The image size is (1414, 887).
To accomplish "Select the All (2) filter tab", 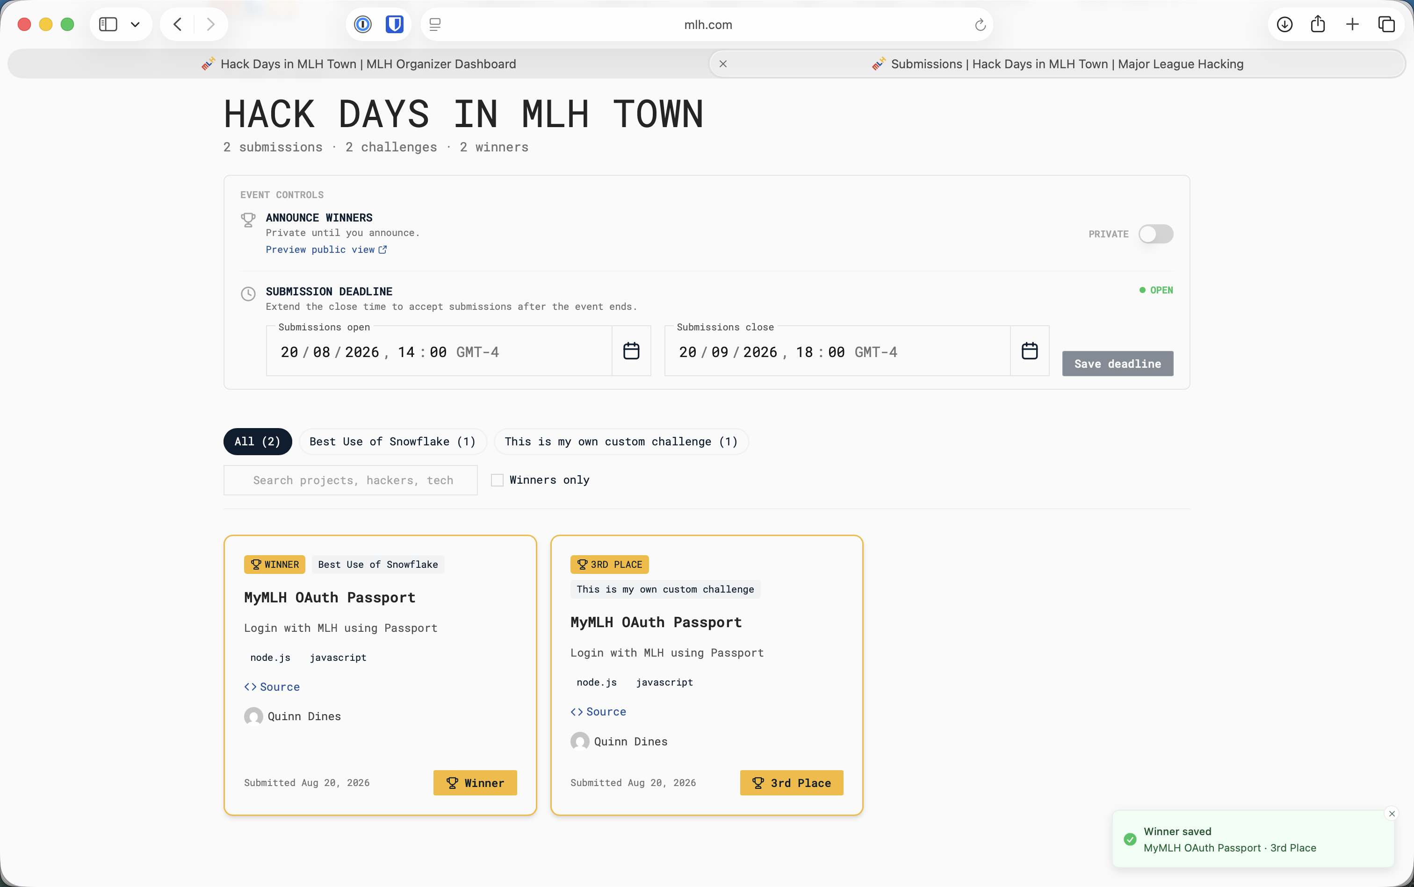I will click(258, 442).
